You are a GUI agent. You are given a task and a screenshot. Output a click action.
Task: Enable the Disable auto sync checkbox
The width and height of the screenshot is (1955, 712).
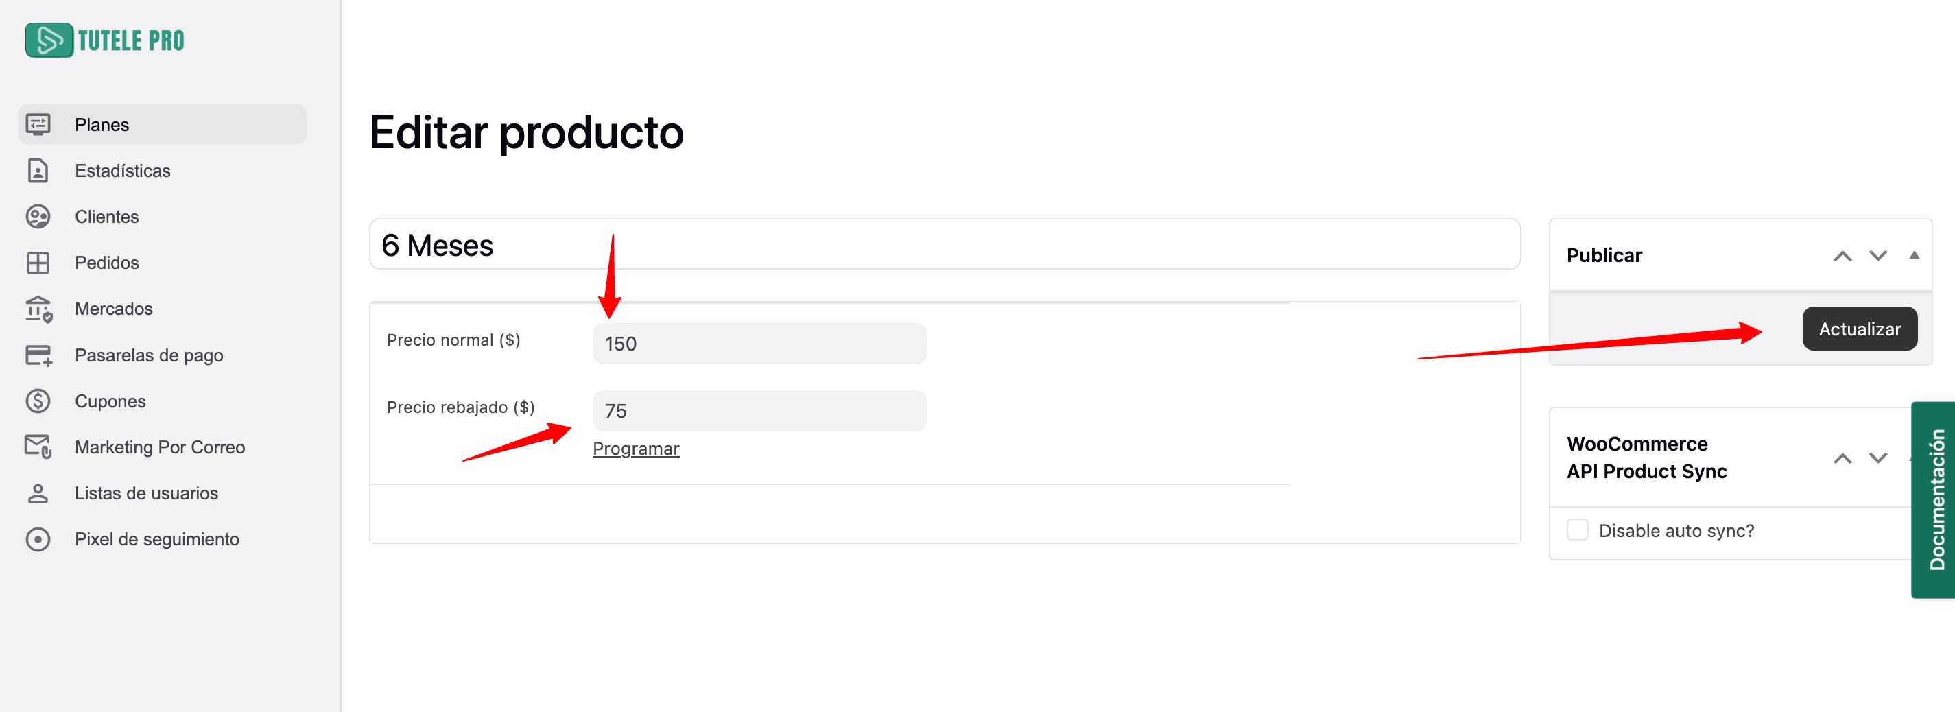coord(1577,530)
